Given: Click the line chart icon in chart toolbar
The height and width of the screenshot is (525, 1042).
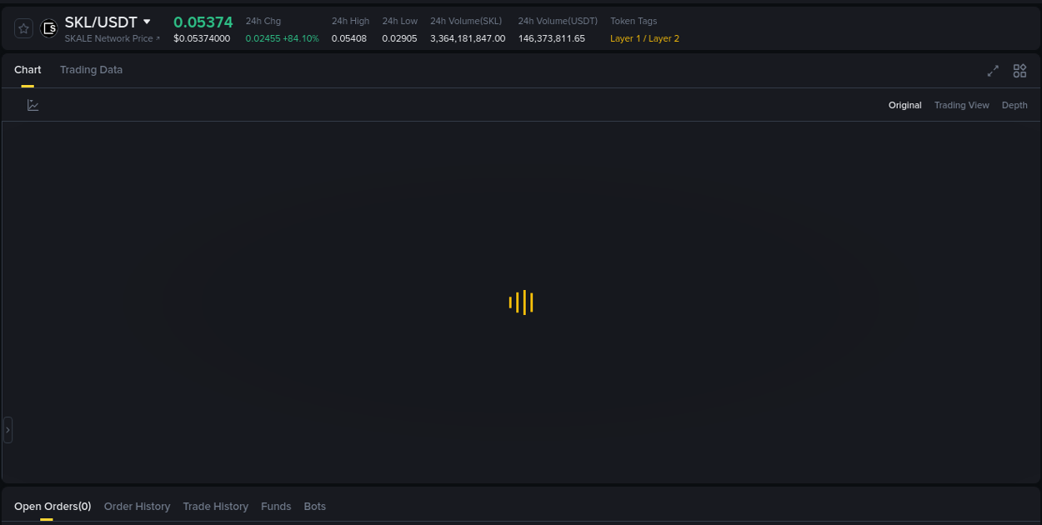Looking at the screenshot, I should click(33, 105).
